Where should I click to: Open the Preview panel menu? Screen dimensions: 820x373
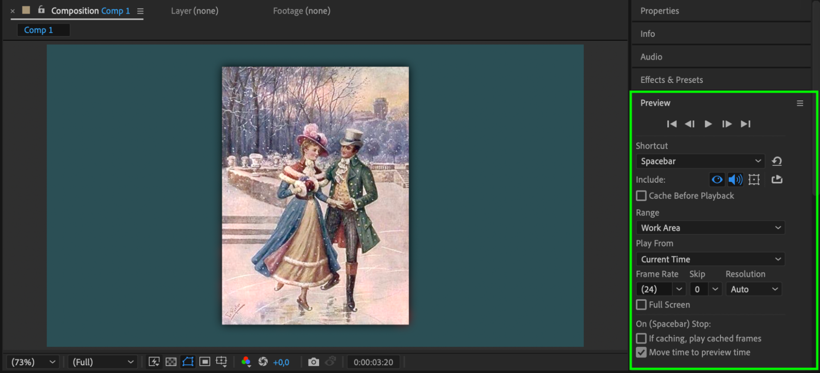pos(800,103)
